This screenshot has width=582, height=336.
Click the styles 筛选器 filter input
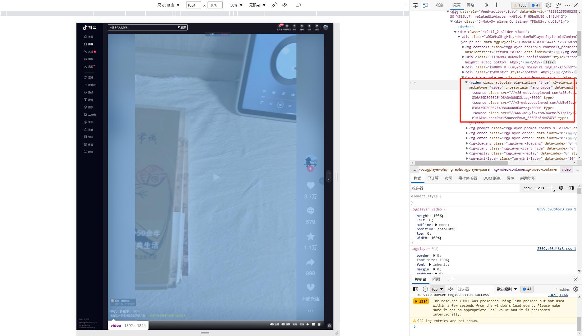coord(465,188)
